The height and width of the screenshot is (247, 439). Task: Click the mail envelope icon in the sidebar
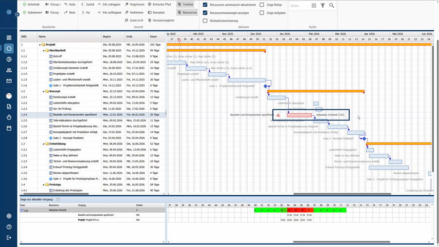pos(9,81)
